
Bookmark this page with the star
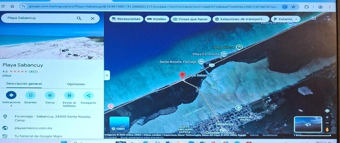click(x=293, y=6)
